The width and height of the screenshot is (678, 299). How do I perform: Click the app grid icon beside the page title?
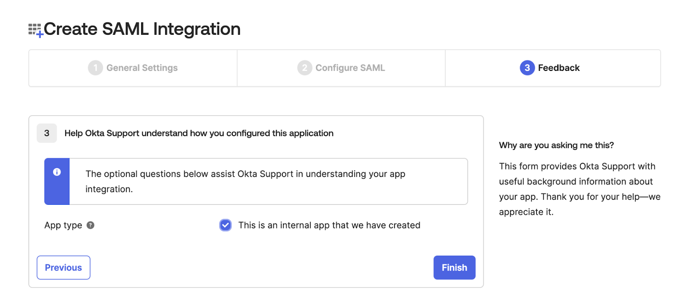[35, 30]
